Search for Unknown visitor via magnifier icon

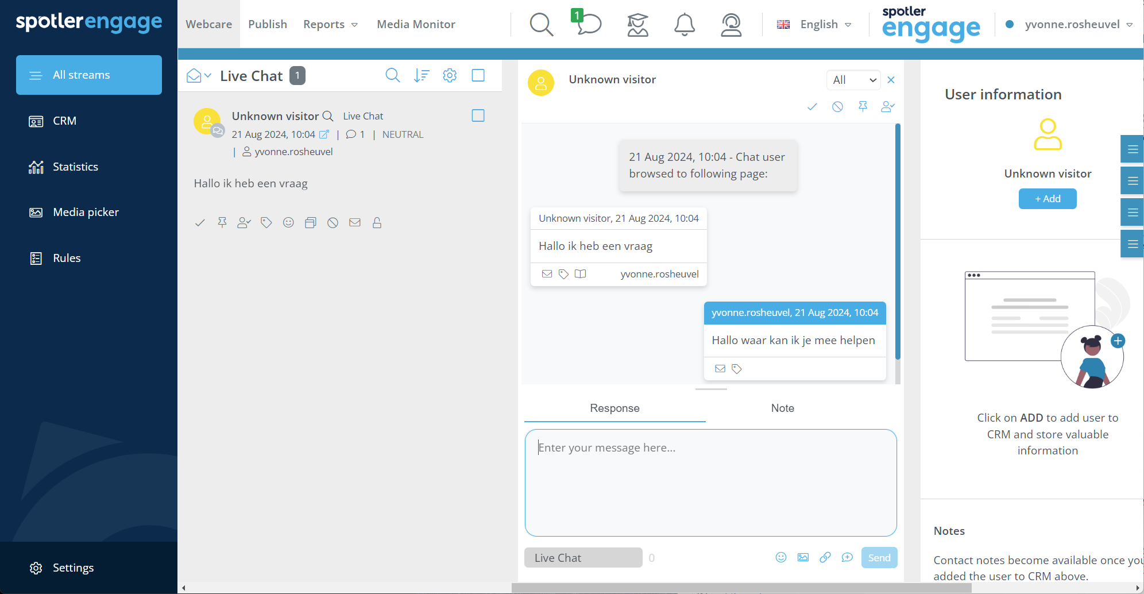click(328, 116)
